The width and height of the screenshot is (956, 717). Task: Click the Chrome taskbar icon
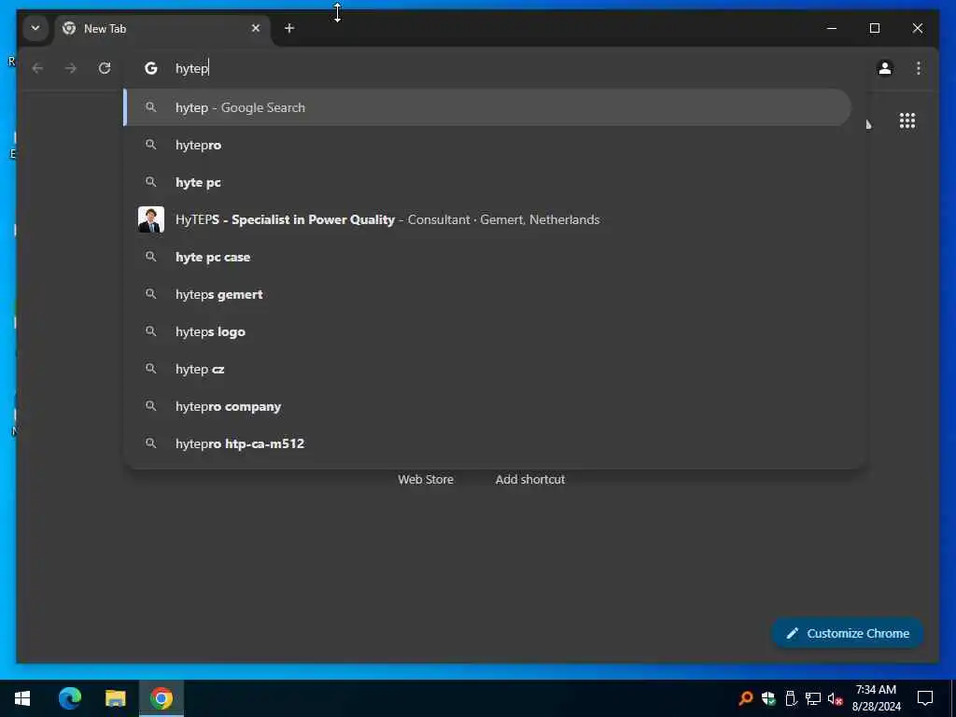tap(162, 698)
